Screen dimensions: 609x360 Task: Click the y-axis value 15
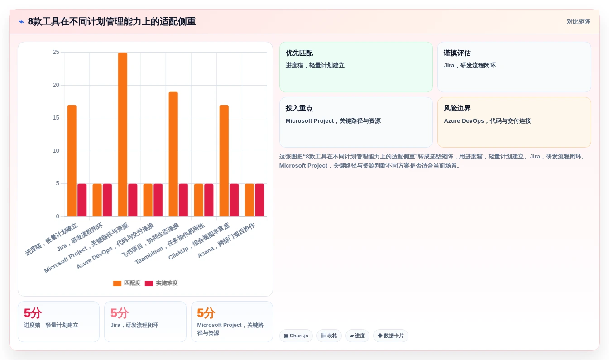click(56, 118)
